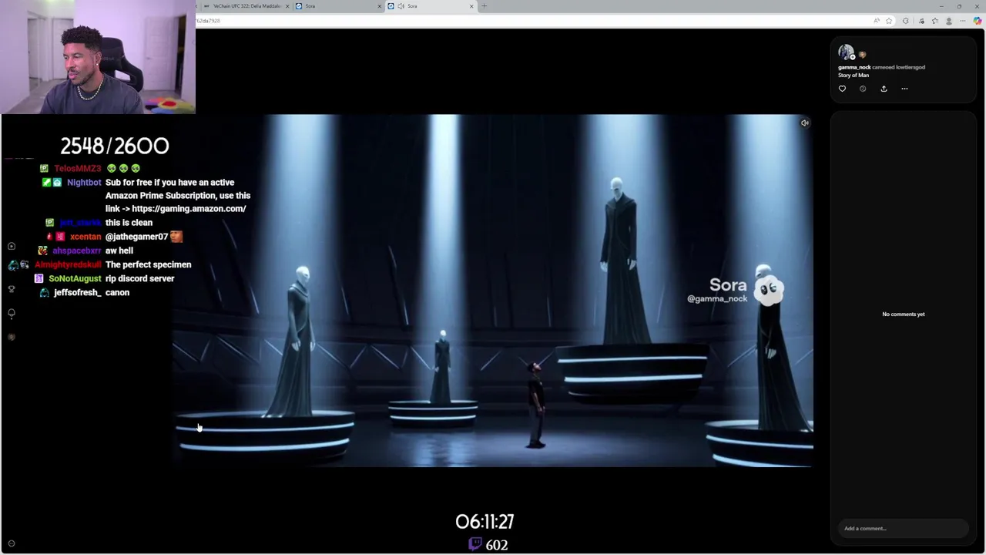Close the active Sora tab
Image resolution: width=986 pixels, height=555 pixels.
471,6
